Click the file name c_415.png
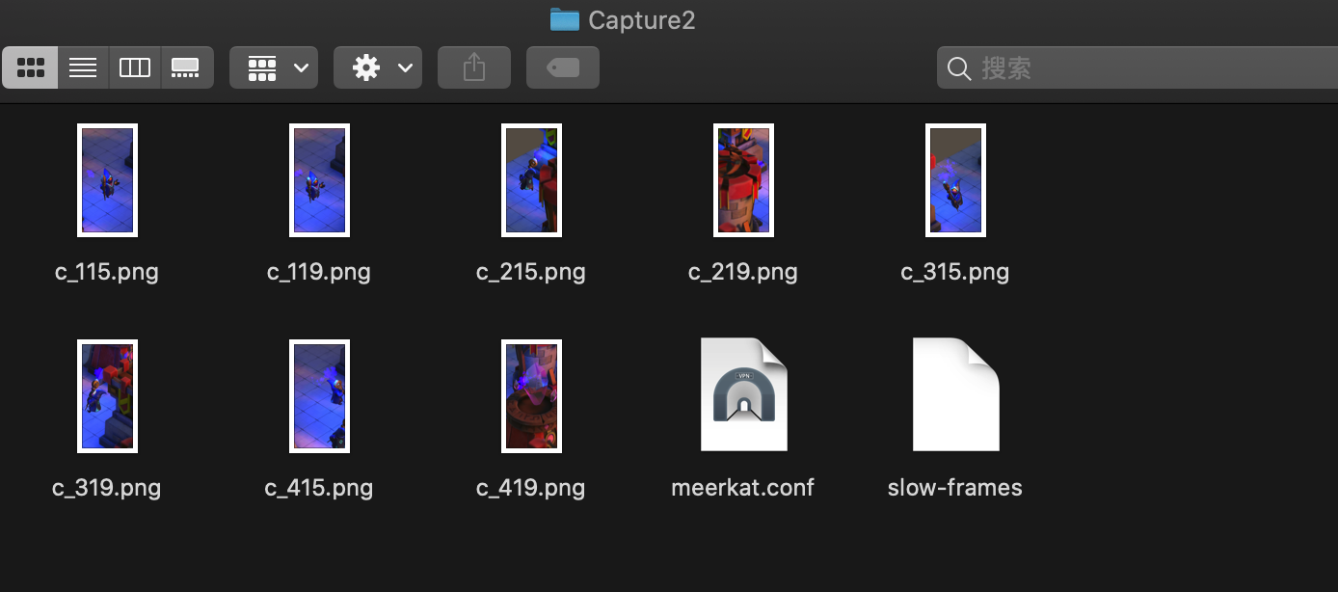The image size is (1338, 592). pyautogui.click(x=319, y=488)
